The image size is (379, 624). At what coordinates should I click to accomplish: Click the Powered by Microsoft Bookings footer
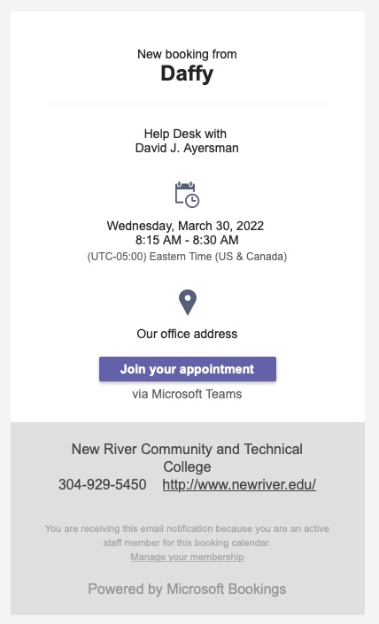click(x=187, y=589)
